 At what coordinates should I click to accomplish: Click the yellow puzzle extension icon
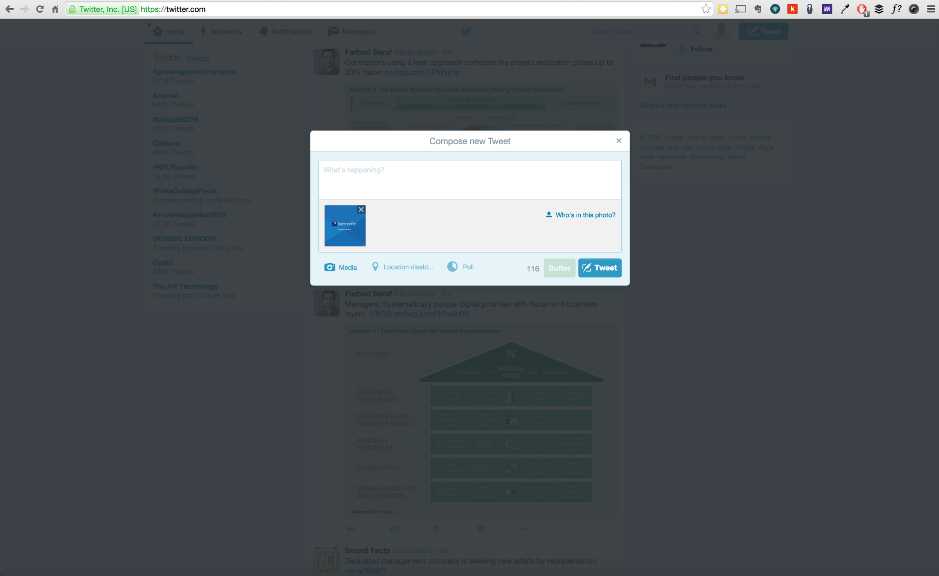pos(723,9)
